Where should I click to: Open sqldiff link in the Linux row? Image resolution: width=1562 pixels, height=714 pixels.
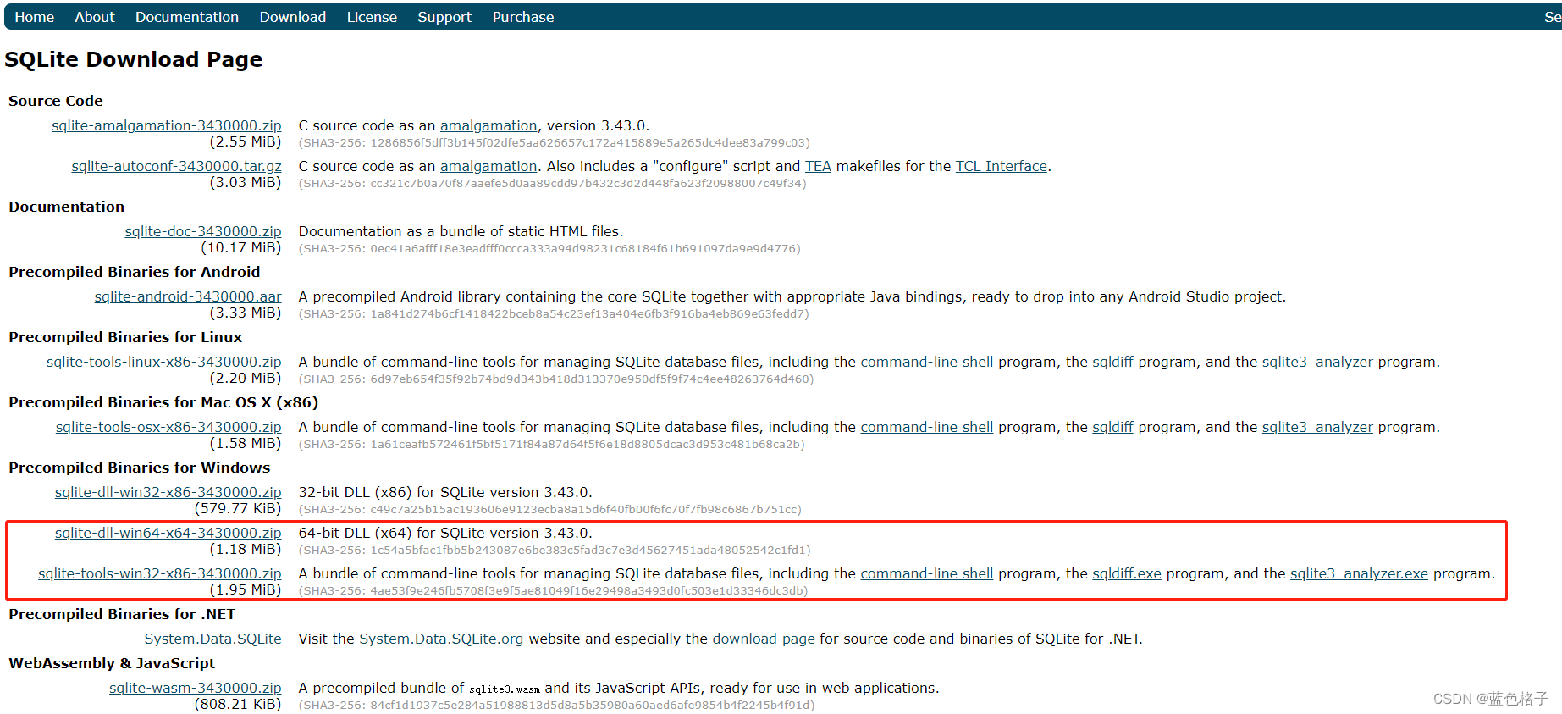tap(1112, 362)
